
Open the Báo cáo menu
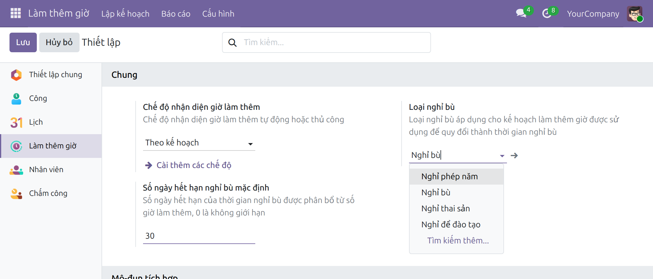(176, 14)
